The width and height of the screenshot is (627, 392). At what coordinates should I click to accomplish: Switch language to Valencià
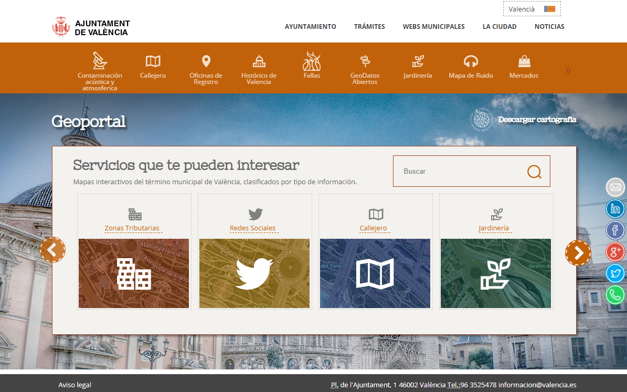532,9
